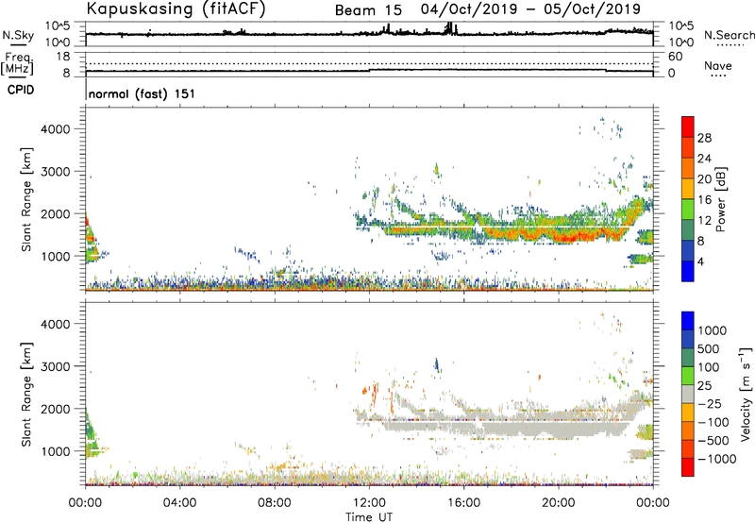755x523 pixels.
Task: Click the Beam 15 label
Action: [368, 10]
